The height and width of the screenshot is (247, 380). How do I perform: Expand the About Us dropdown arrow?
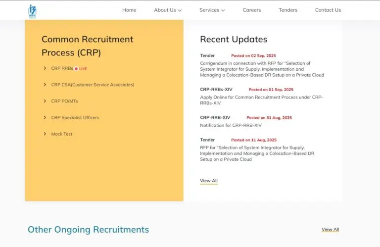click(180, 10)
